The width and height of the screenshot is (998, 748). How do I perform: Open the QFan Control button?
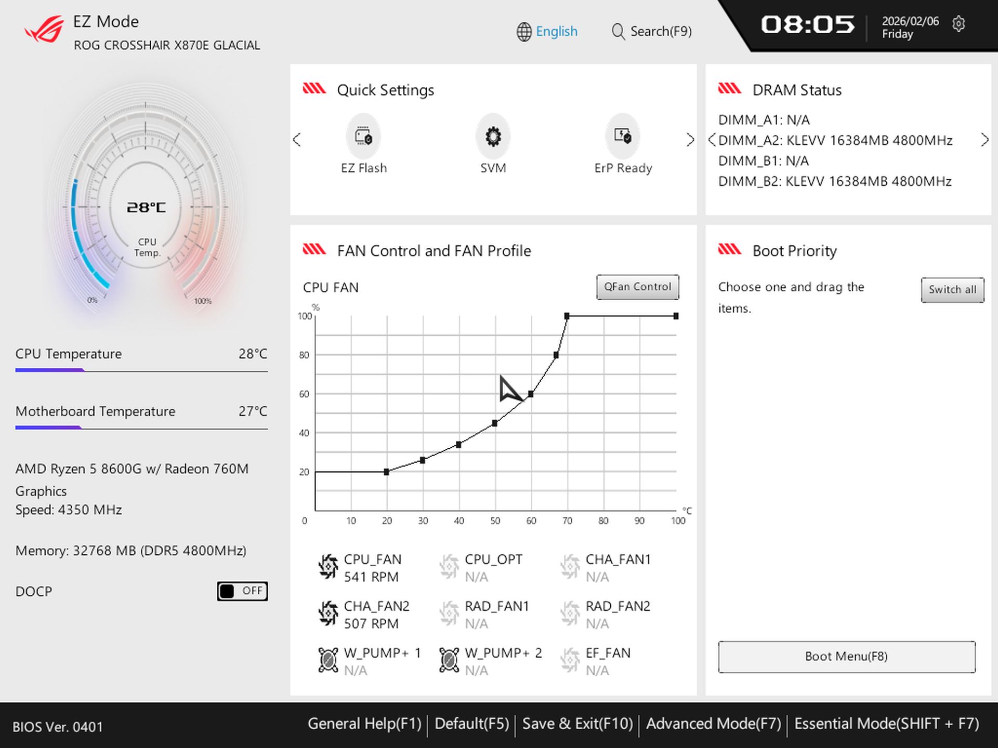637,287
